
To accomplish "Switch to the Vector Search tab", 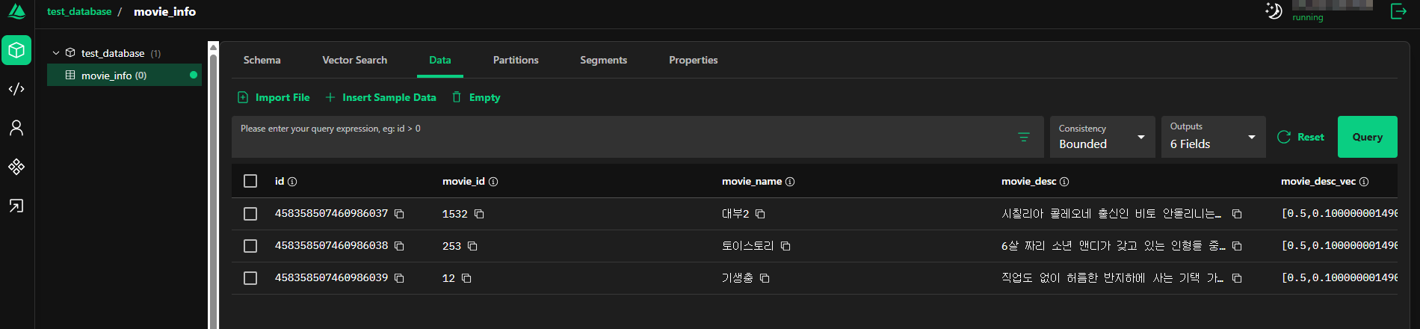I will click(x=355, y=60).
